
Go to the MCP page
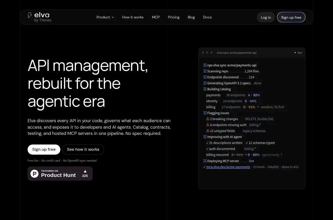(156, 17)
